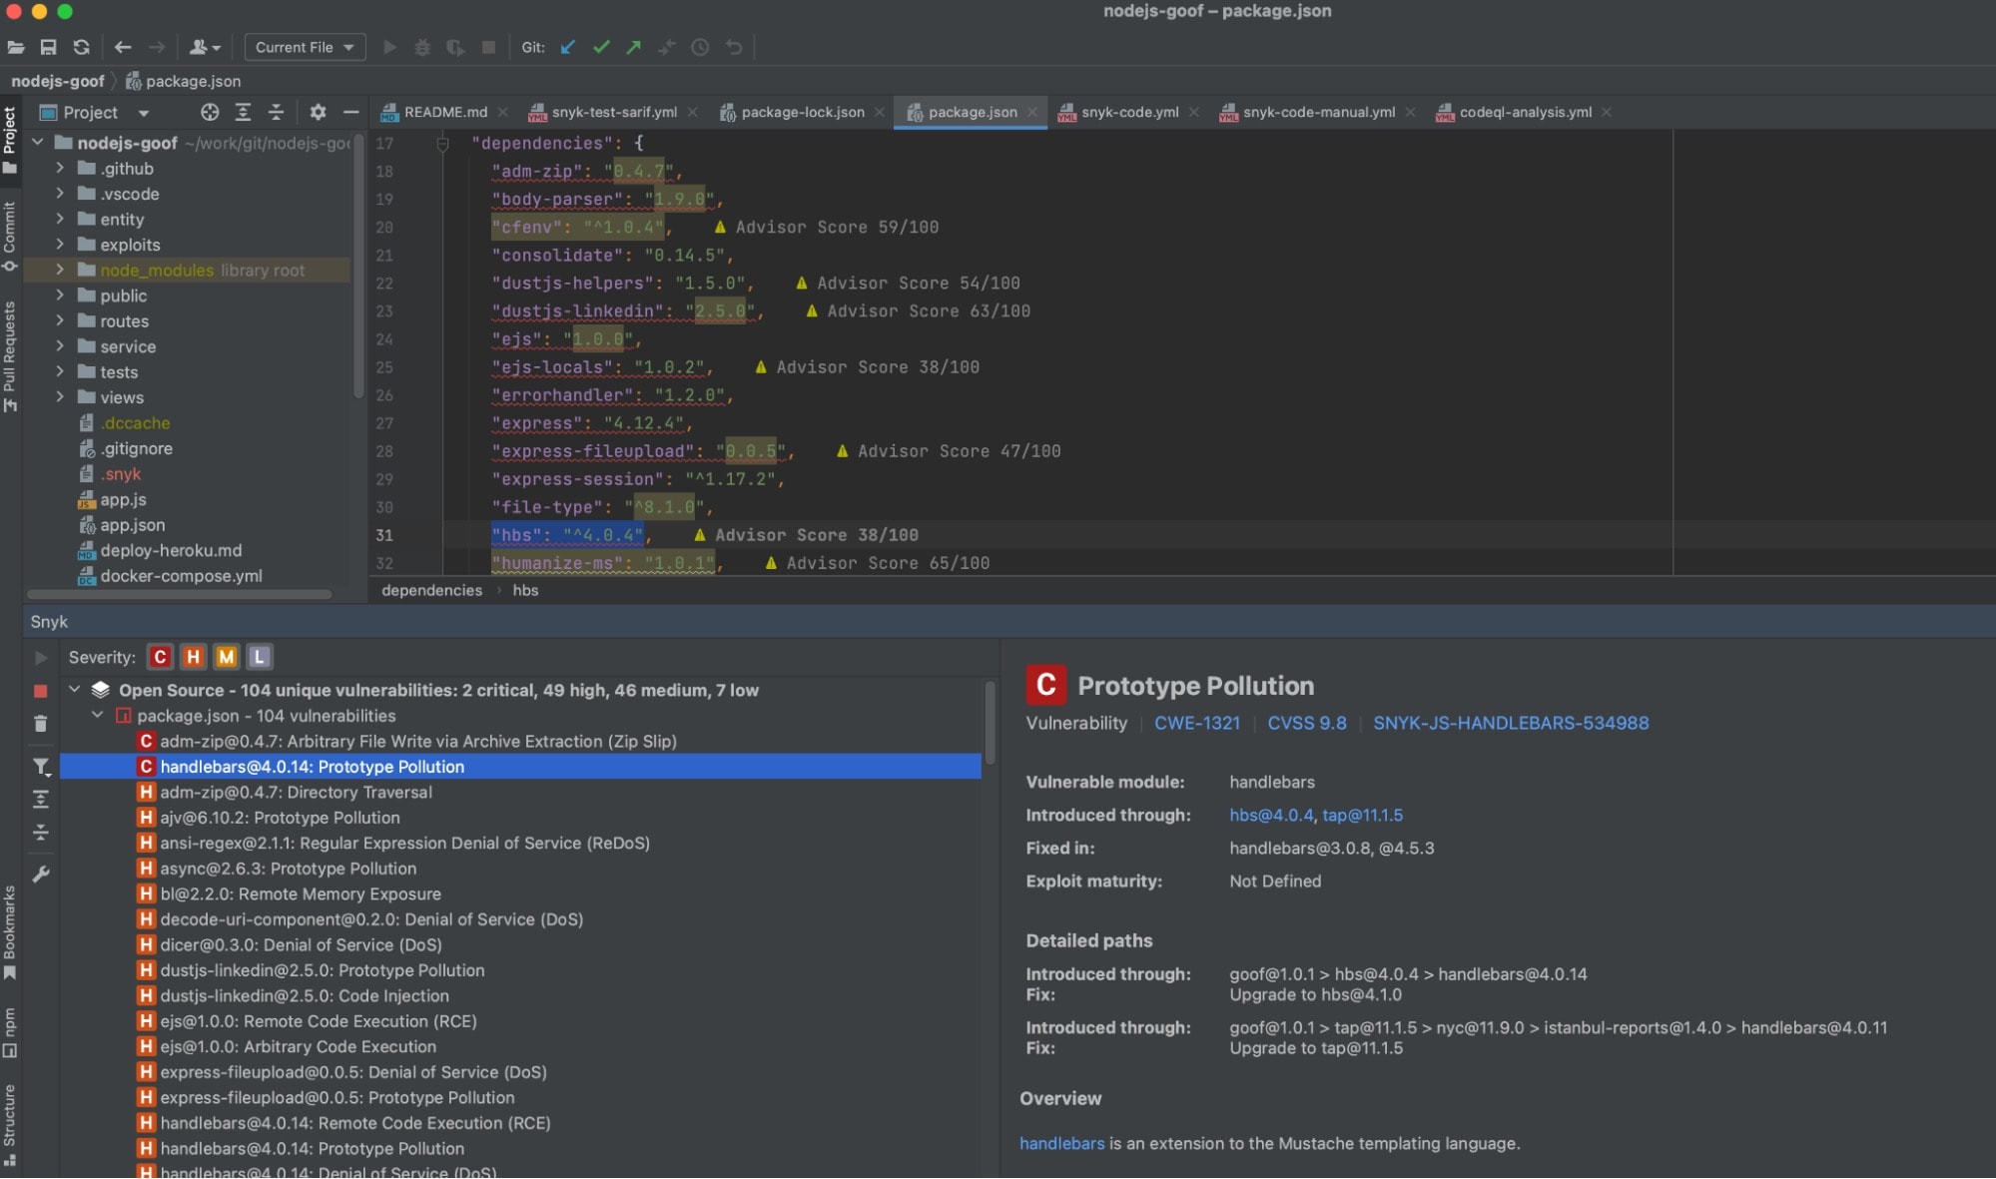The image size is (1996, 1179).
Task: Click the Synchronize reload icon
Action: click(82, 47)
